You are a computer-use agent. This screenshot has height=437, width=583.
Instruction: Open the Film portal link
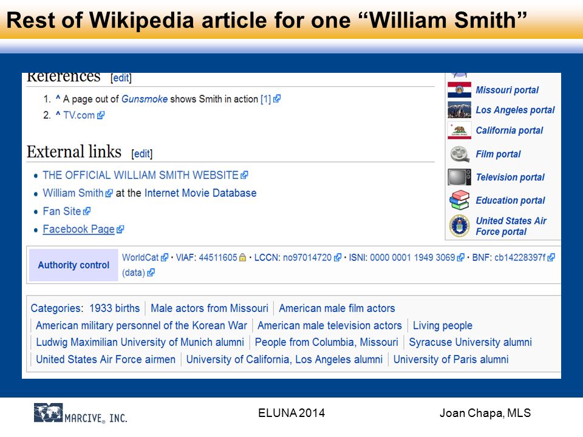coord(498,154)
